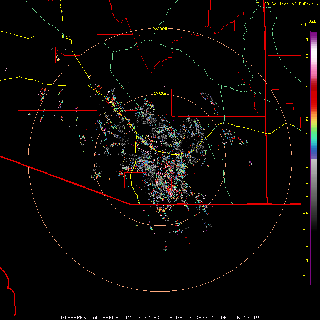Click the [dB] units label

point(303,25)
